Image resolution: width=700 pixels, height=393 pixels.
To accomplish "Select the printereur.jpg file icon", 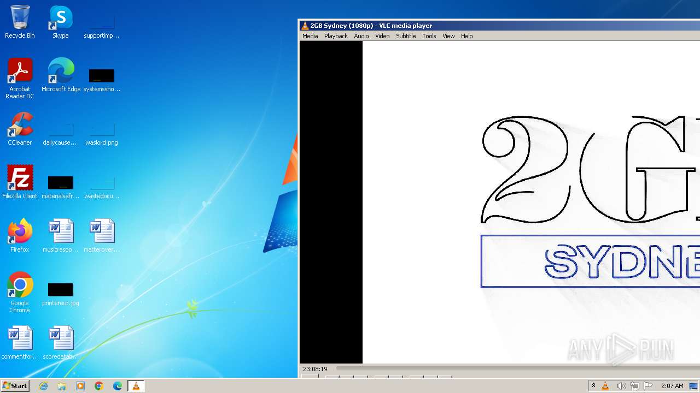I will (x=61, y=294).
